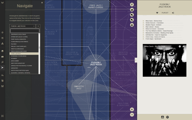Click the FREE JAZZ / AVANT-GARDE map node
Image resolution: width=192 pixels, height=120 pixels.
(96, 6)
